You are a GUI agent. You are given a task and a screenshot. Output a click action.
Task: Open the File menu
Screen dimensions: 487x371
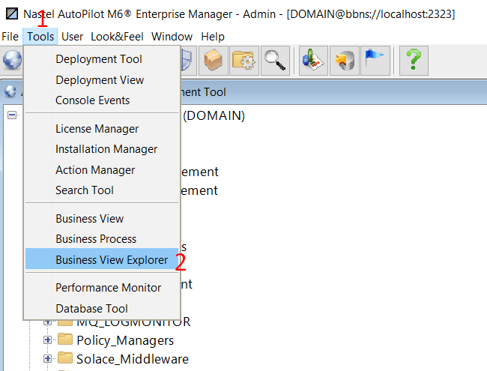click(10, 37)
